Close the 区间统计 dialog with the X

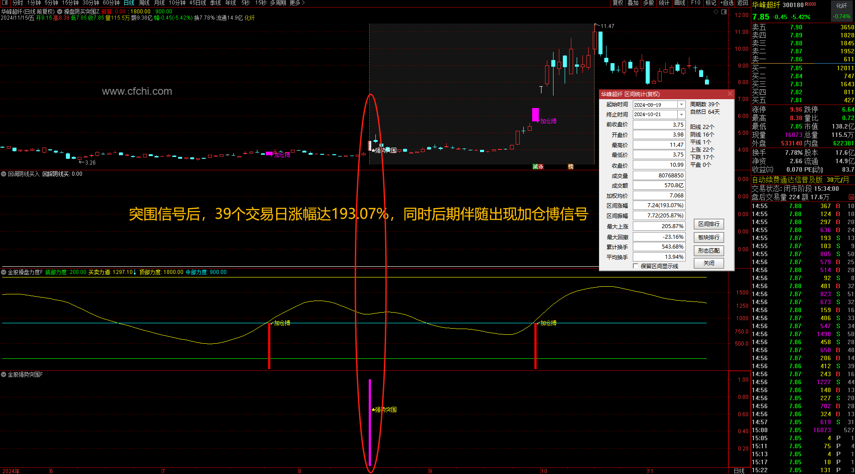pyautogui.click(x=730, y=93)
